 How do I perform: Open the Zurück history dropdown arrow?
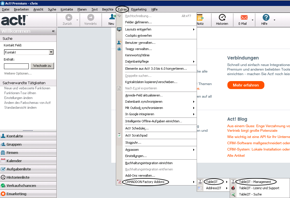click(77, 20)
